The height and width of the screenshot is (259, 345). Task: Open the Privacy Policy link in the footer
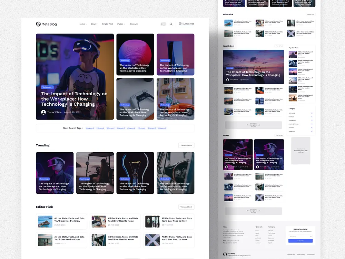click(301, 255)
